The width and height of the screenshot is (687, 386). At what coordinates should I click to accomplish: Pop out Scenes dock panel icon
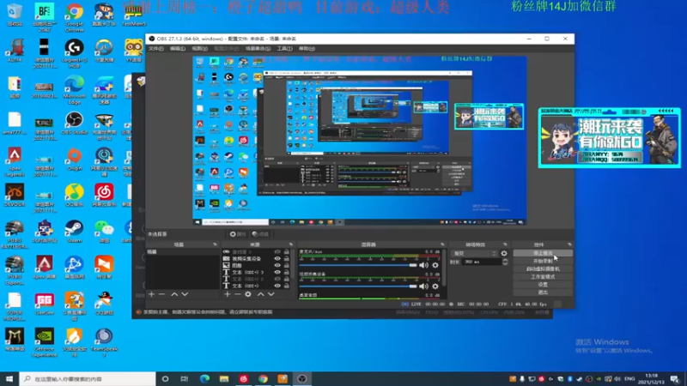(215, 244)
